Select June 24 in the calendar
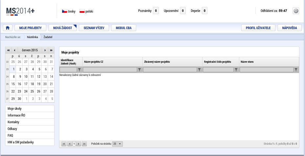 26,91
